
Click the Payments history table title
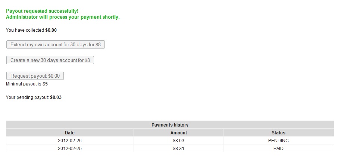point(170,125)
